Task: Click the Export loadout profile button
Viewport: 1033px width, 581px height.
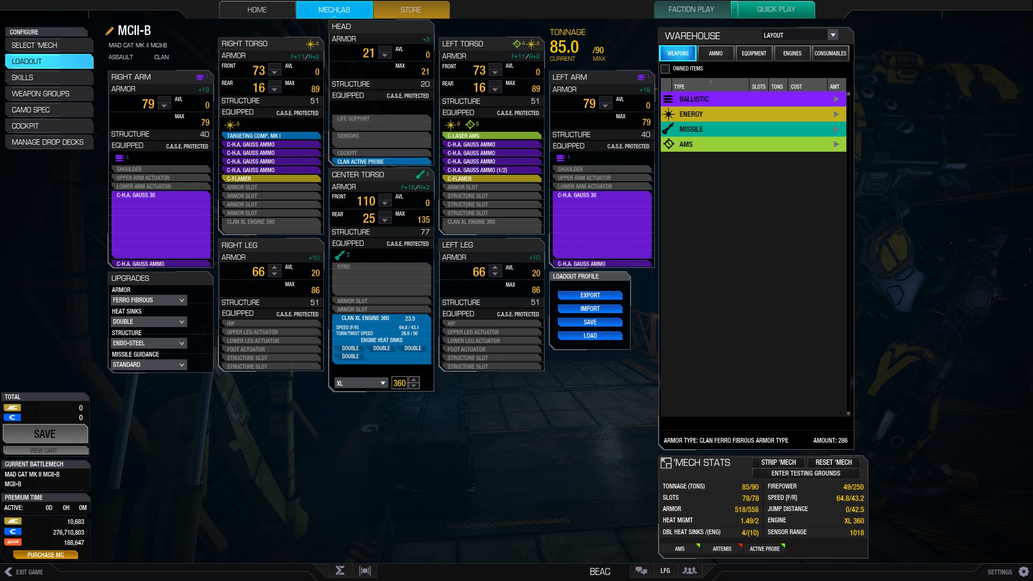Action: pyautogui.click(x=590, y=295)
